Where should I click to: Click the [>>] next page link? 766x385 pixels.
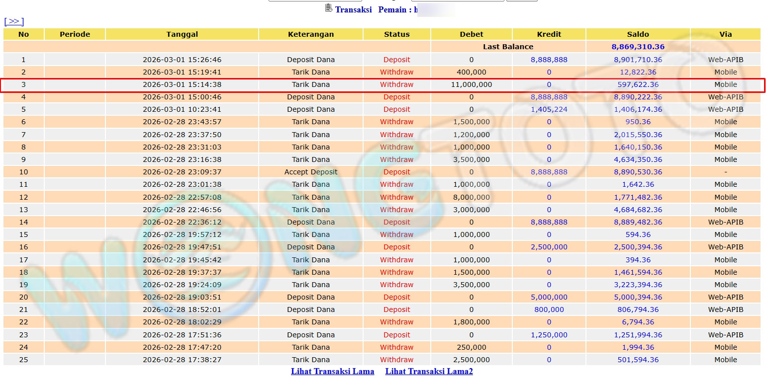[x=14, y=21]
